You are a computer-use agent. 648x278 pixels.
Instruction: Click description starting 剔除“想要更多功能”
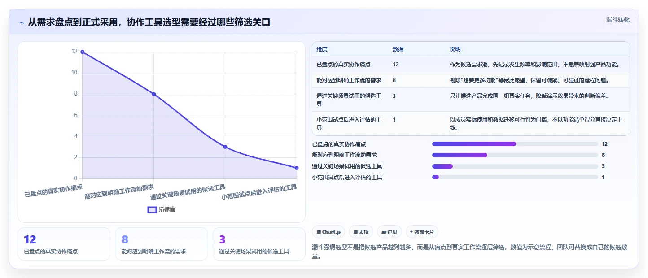pyautogui.click(x=529, y=80)
